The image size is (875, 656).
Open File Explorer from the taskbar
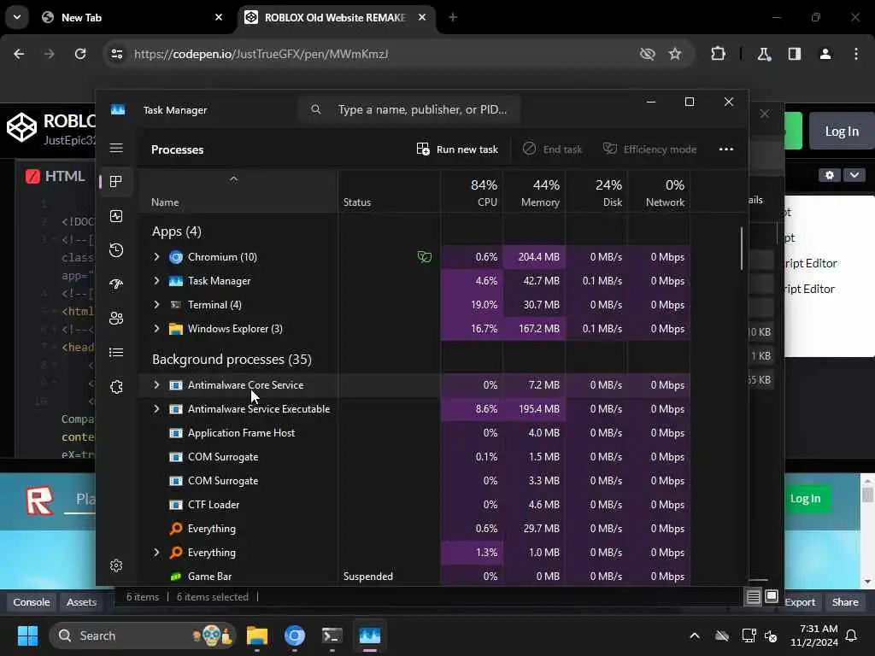[257, 635]
